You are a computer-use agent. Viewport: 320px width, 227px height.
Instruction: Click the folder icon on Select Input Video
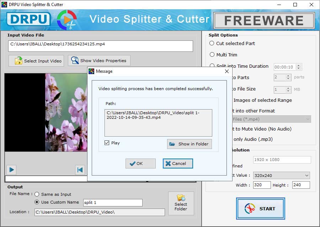pyautogui.click(x=18, y=61)
